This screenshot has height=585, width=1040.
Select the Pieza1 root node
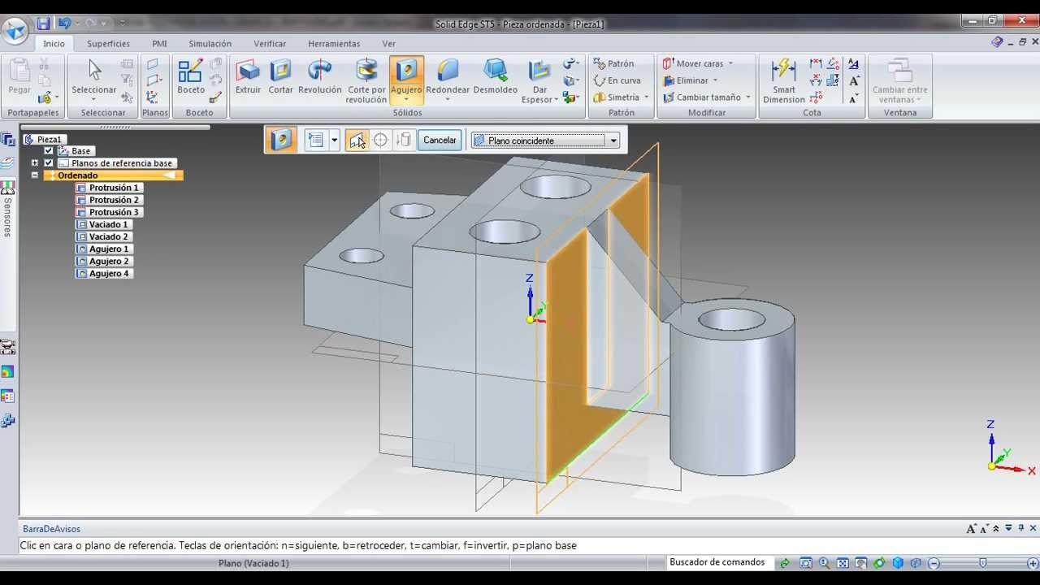(x=44, y=139)
